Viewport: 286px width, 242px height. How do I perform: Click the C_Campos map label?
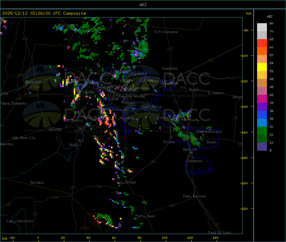(x=216, y=93)
